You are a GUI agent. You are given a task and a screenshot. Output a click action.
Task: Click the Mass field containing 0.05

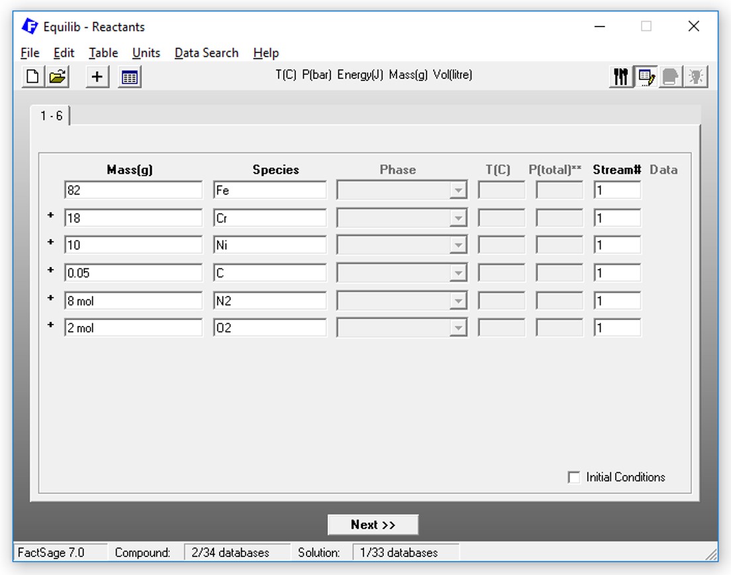pyautogui.click(x=133, y=273)
